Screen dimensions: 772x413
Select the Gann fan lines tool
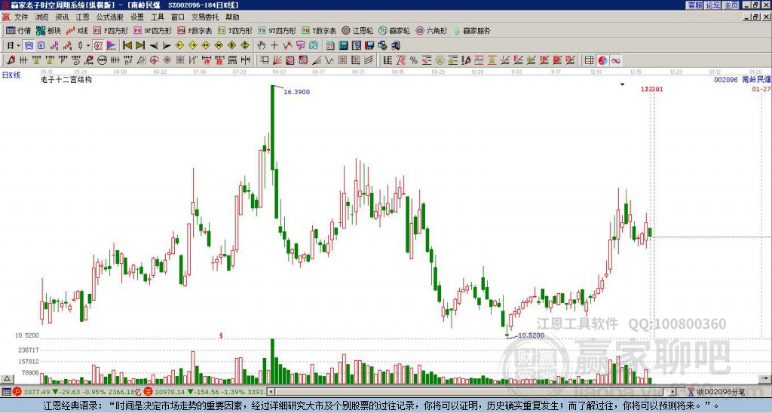[x=277, y=60]
